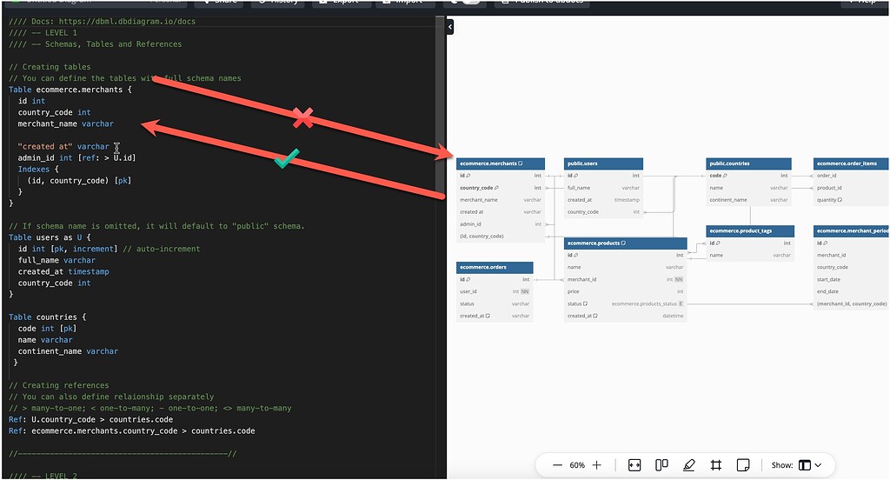890x480 pixels.
Task: Add a sticky note from toolbar
Action: (743, 465)
